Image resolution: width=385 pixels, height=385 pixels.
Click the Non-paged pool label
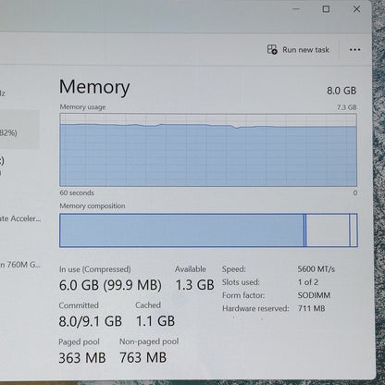pyautogui.click(x=149, y=342)
